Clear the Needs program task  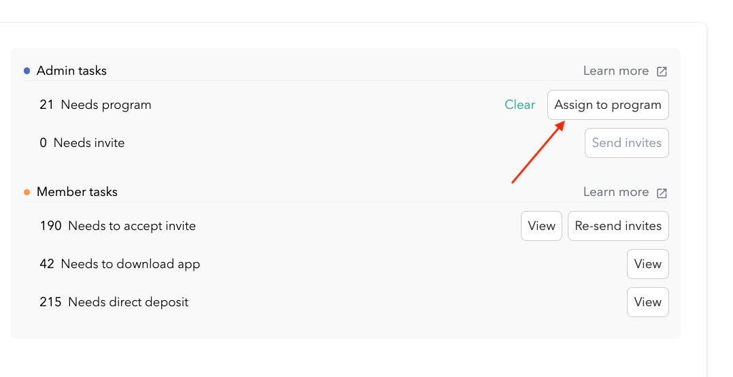[x=519, y=105]
